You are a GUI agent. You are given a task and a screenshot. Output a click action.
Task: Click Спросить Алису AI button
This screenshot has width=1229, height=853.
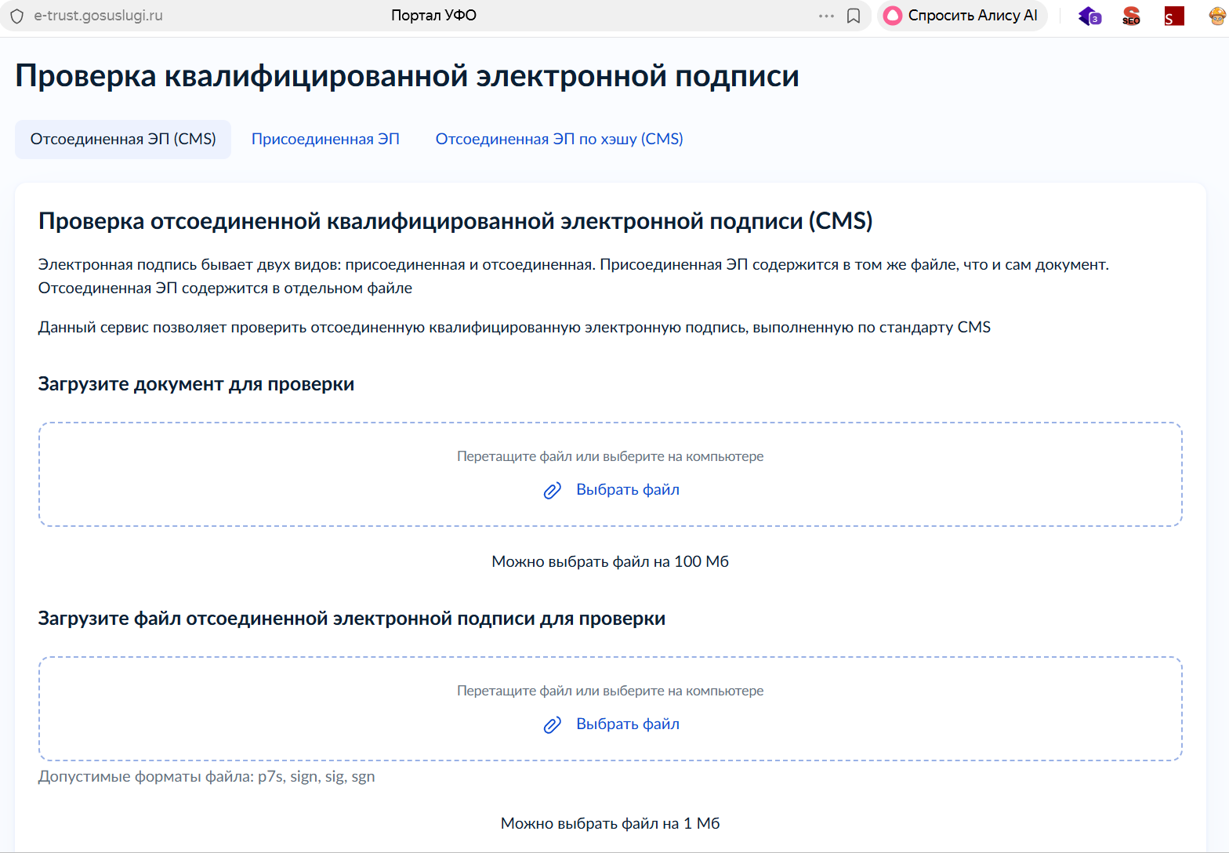[x=962, y=16]
